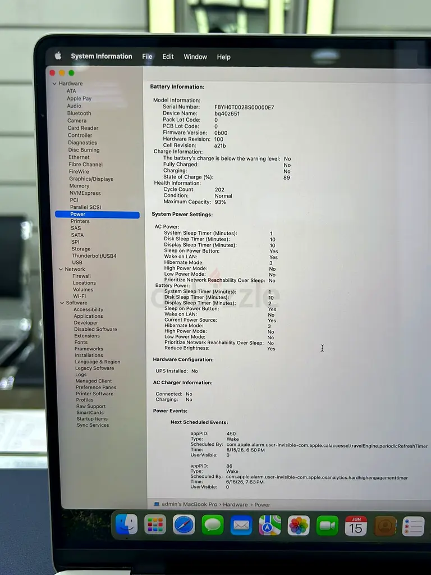
Task: Select Firewall under Network
Action: [81, 276]
